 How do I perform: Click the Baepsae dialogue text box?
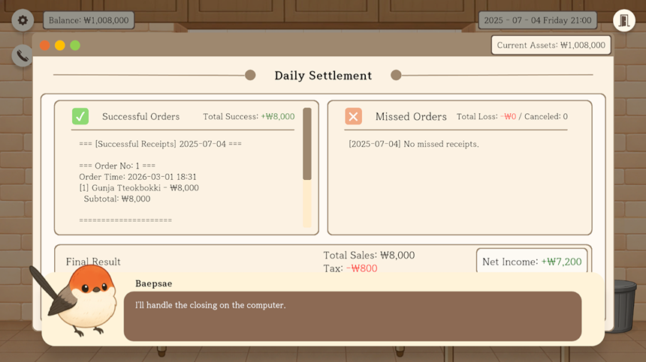pyautogui.click(x=352, y=316)
